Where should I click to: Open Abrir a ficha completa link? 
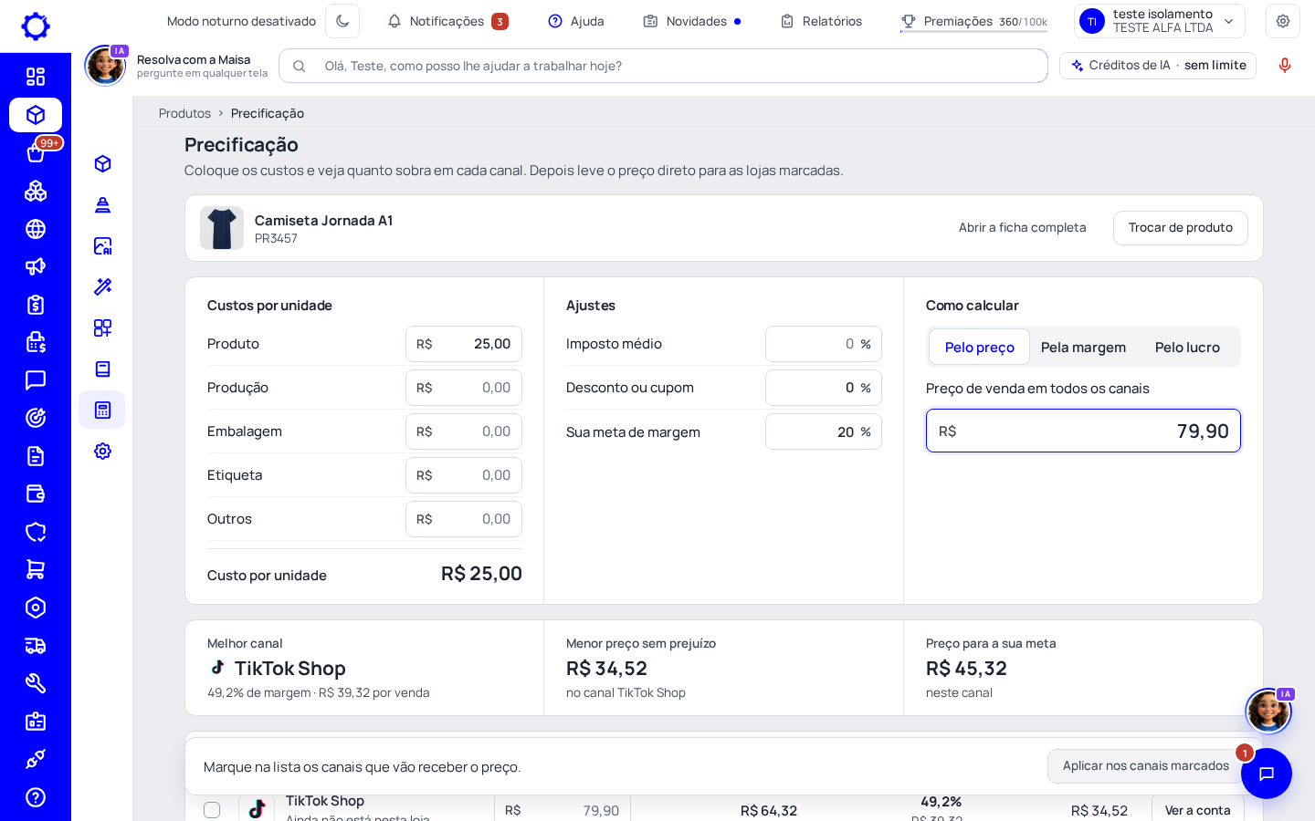tap(1022, 227)
